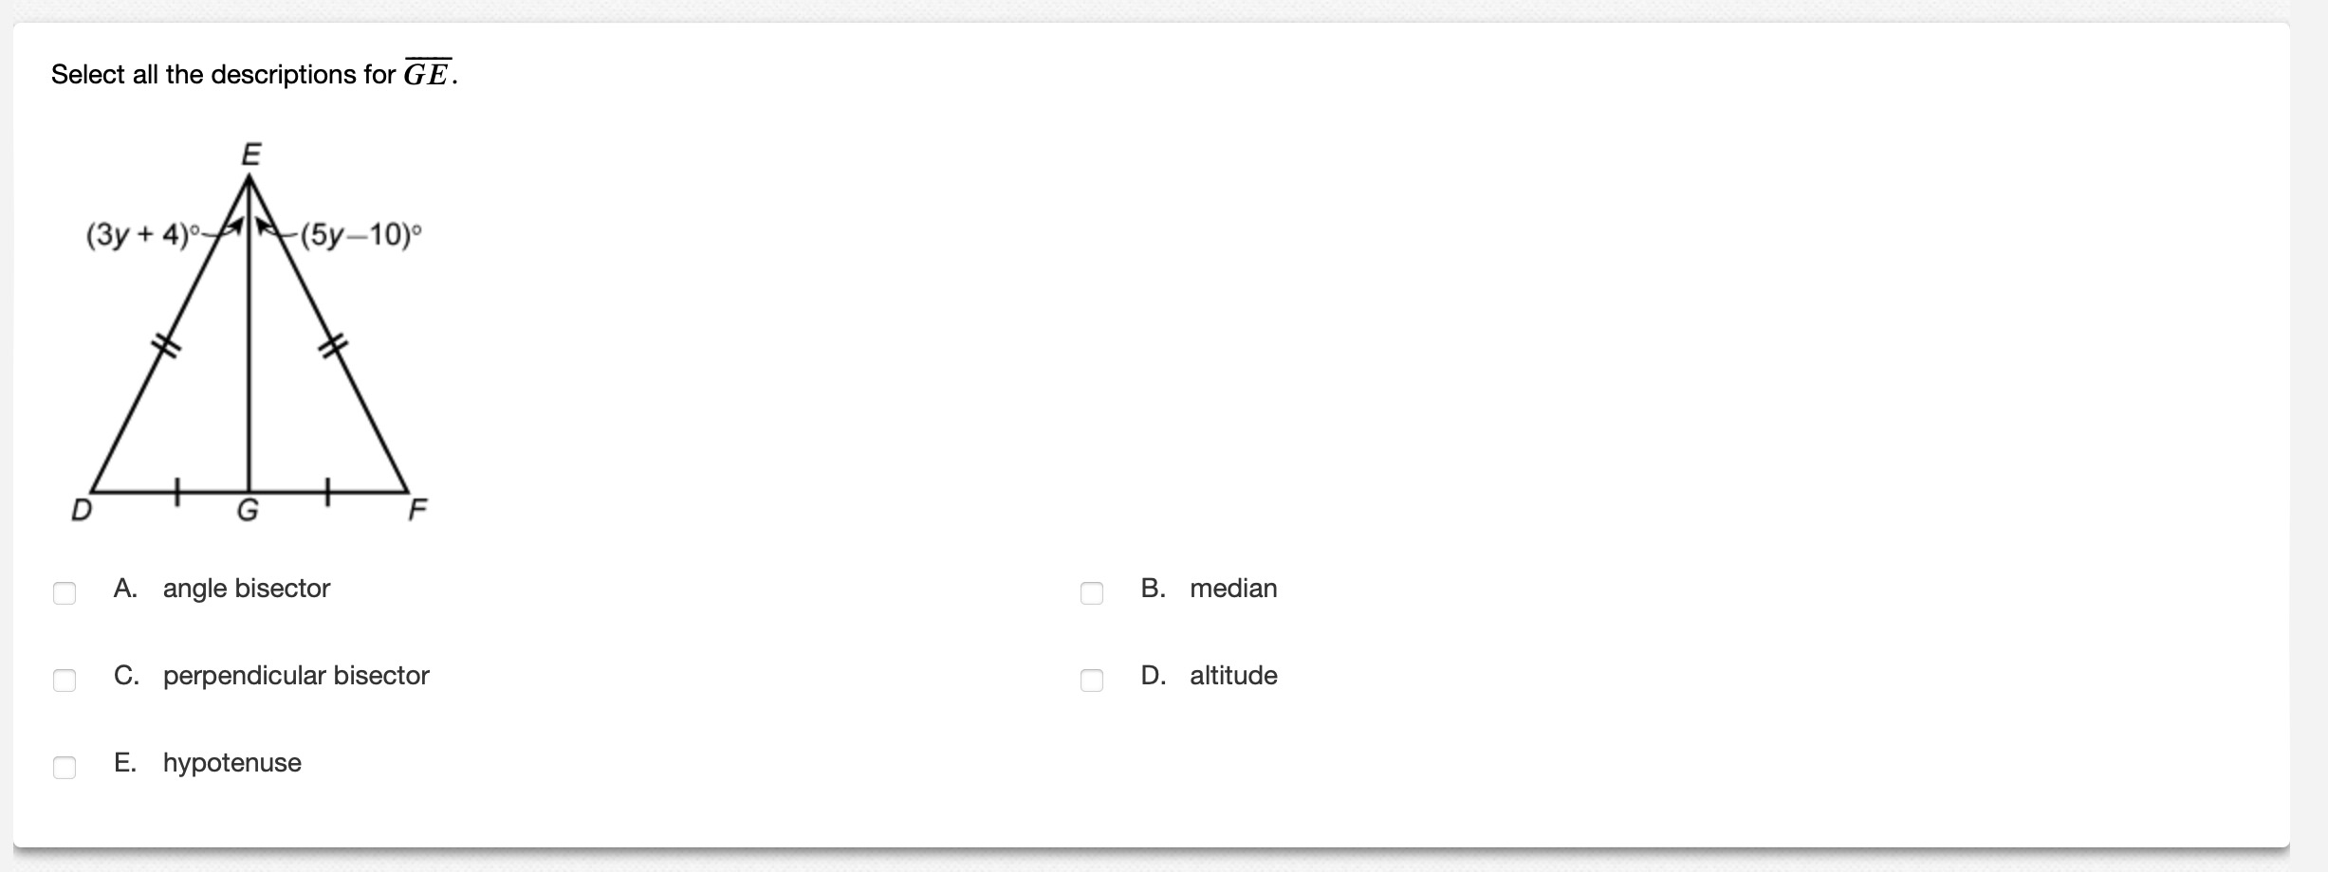Select the 'hypotenuse' answer label
This screenshot has width=2328, height=872.
point(232,763)
